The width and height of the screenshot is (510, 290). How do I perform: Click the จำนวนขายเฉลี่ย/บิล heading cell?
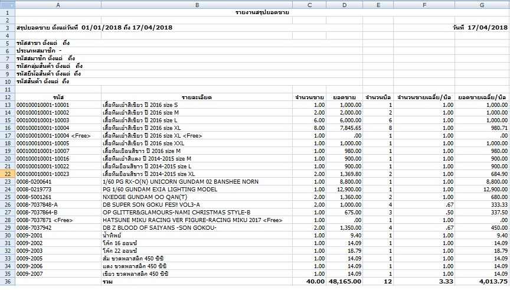coord(424,97)
